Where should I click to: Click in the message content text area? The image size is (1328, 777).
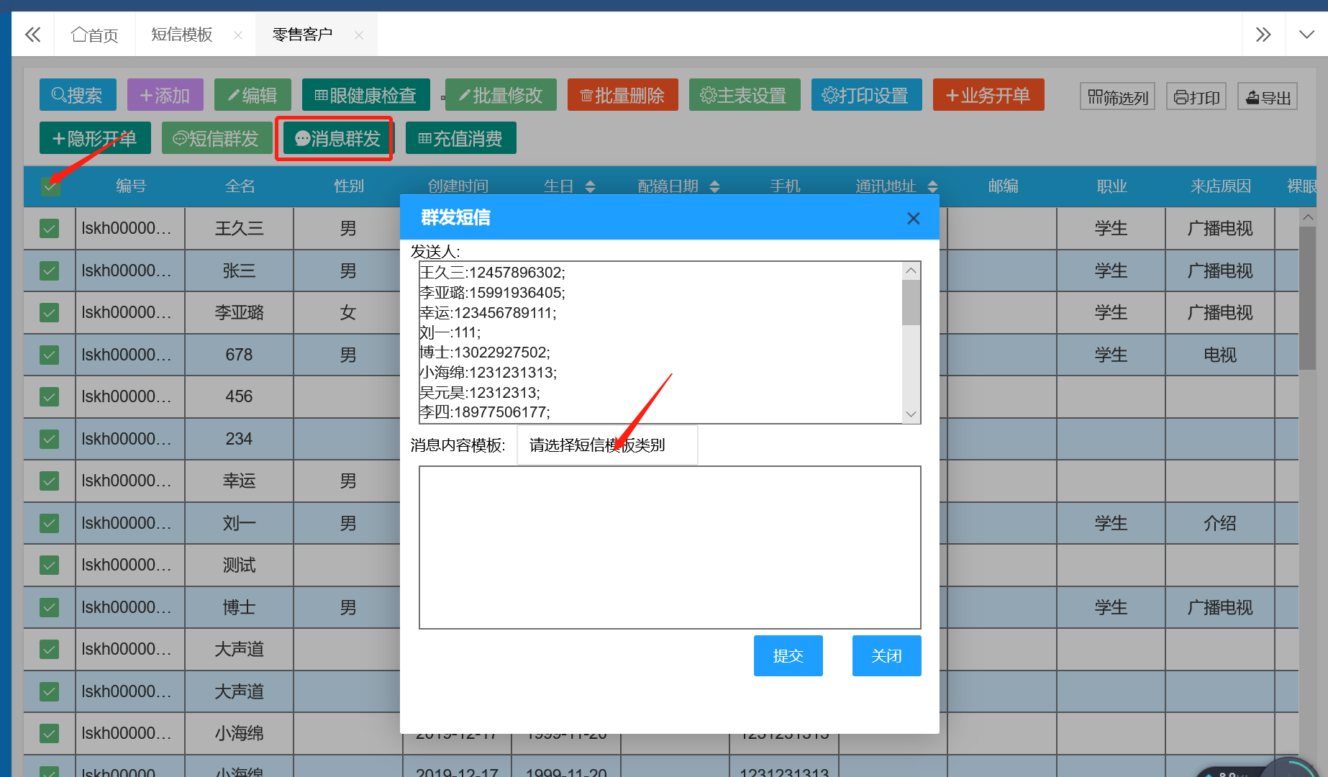click(670, 547)
